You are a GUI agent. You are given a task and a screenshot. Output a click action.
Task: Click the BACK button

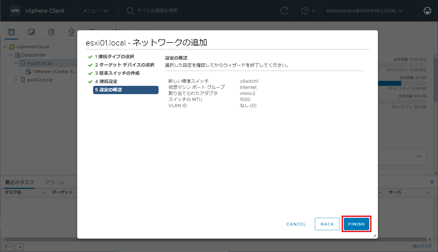(327, 224)
